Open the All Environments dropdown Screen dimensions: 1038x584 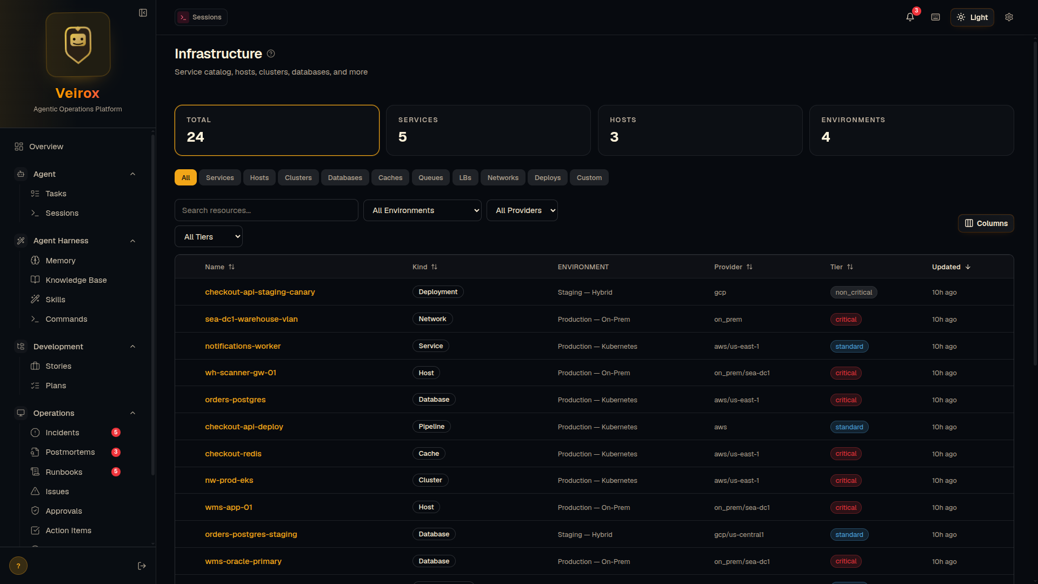[422, 210]
